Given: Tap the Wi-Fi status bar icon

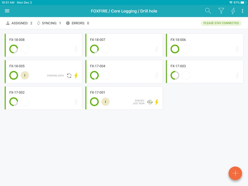Looking at the screenshot, I should [x=231, y=3].
